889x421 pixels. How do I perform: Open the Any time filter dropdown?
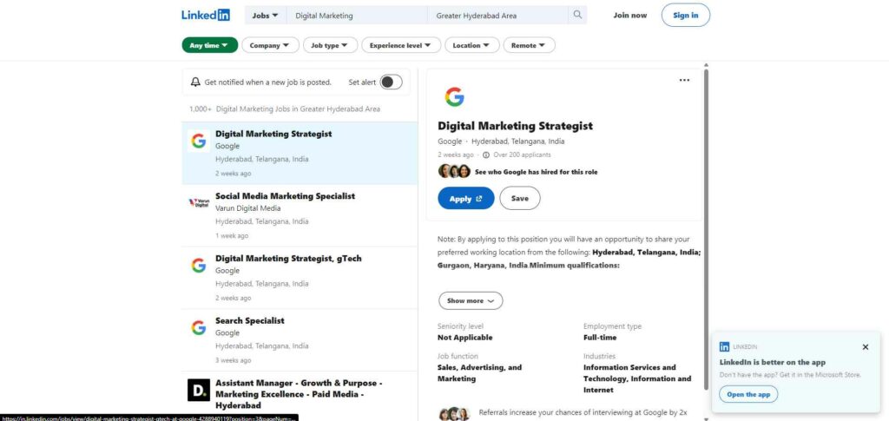210,45
